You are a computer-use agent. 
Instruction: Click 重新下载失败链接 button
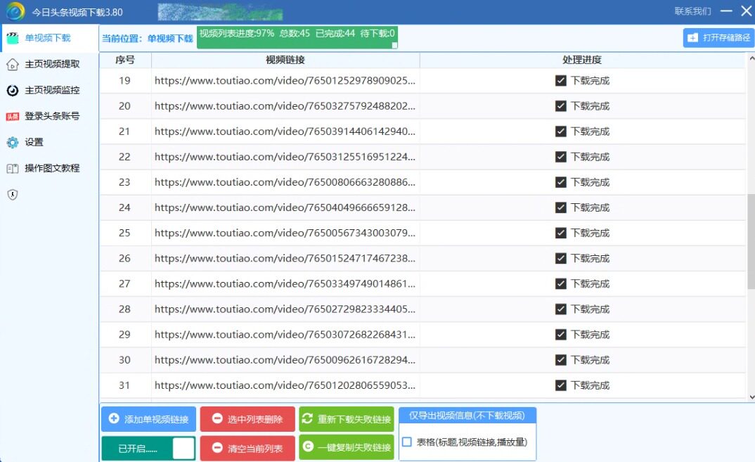(346, 419)
